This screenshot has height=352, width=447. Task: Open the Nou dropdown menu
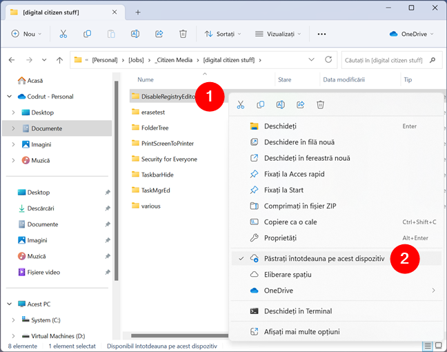26,34
